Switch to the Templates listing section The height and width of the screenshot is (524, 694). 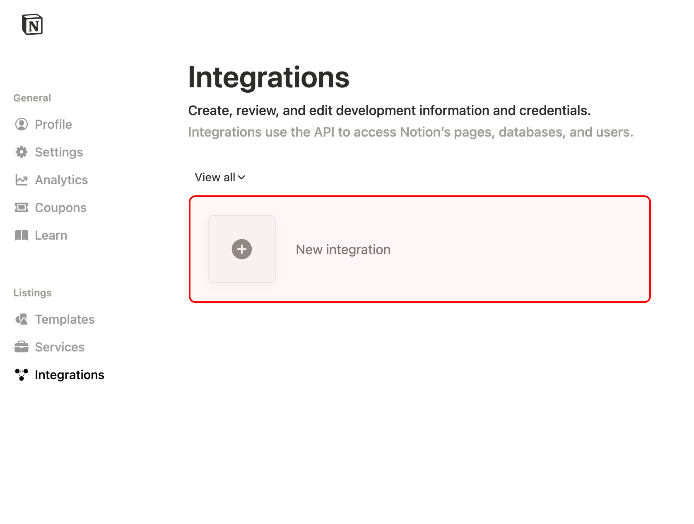(x=65, y=319)
